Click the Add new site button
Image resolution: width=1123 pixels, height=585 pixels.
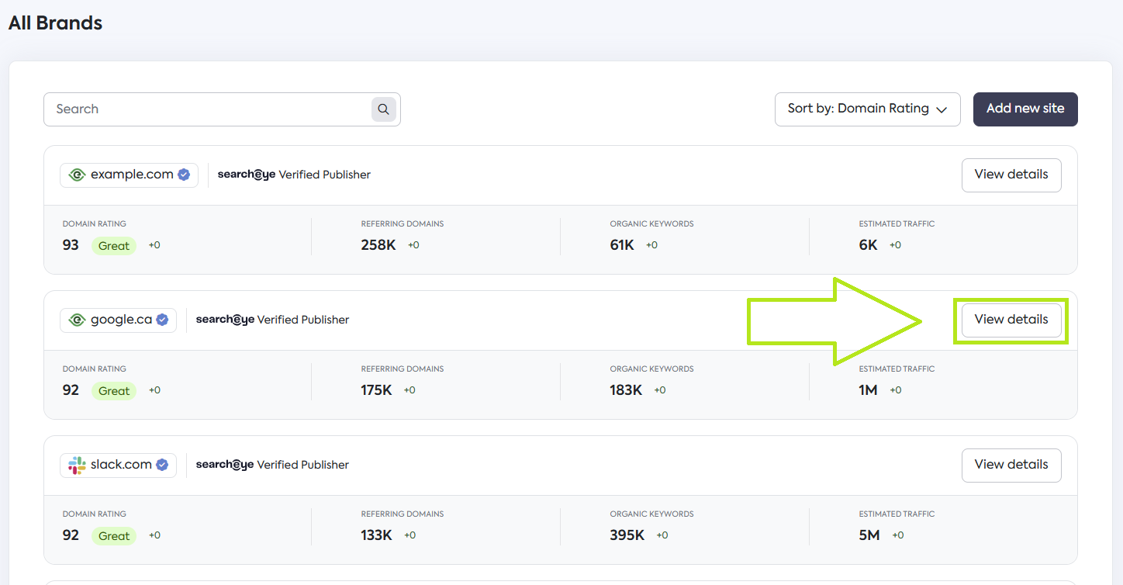[1025, 109]
